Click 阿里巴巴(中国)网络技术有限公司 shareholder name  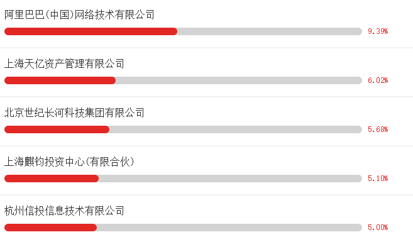pos(79,14)
